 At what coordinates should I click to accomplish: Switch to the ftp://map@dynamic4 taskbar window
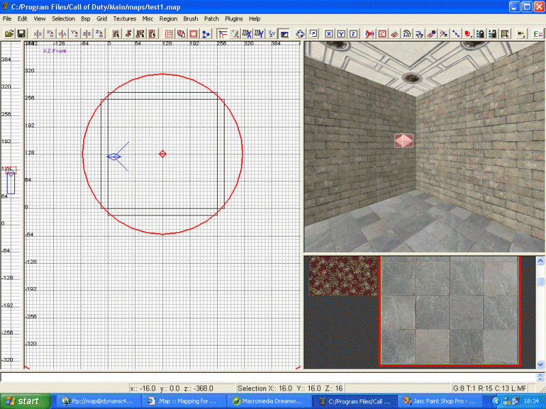pos(98,401)
